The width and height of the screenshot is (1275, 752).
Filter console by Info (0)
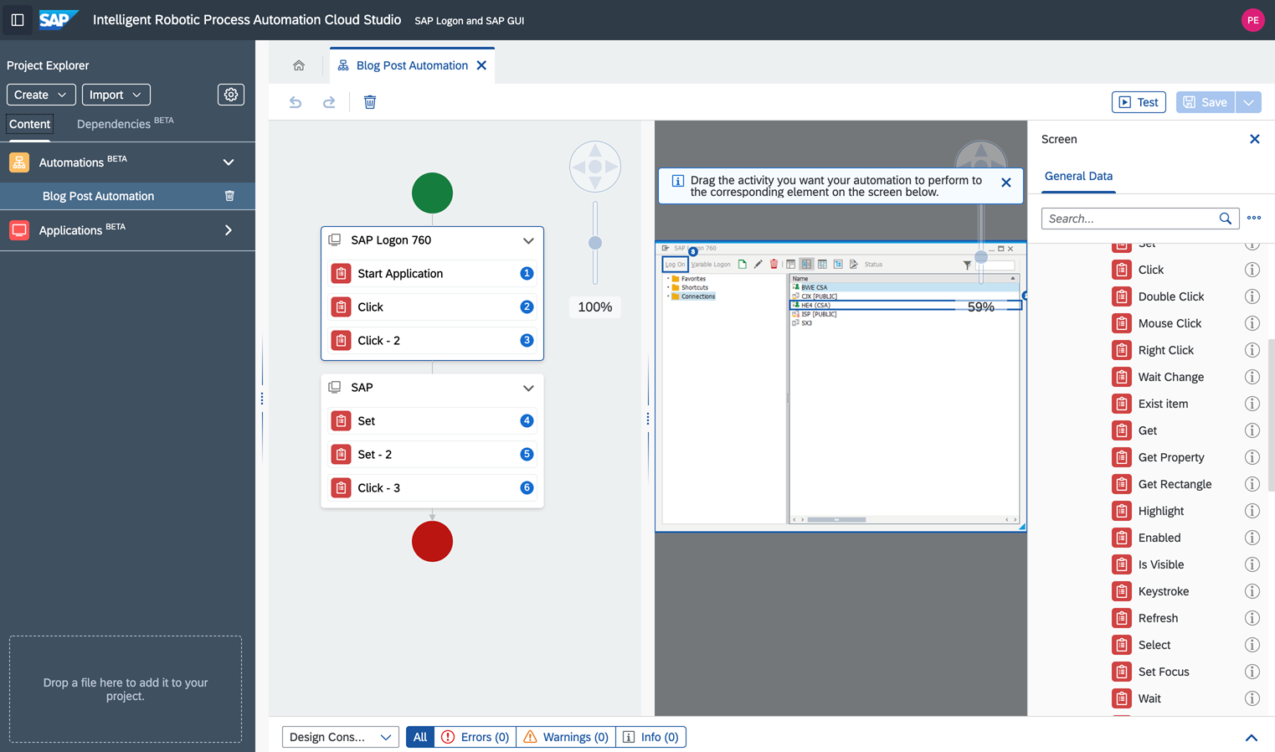pyautogui.click(x=651, y=737)
